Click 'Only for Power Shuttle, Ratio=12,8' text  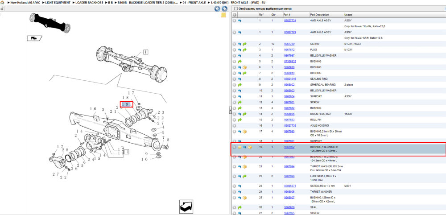coord(365,26)
